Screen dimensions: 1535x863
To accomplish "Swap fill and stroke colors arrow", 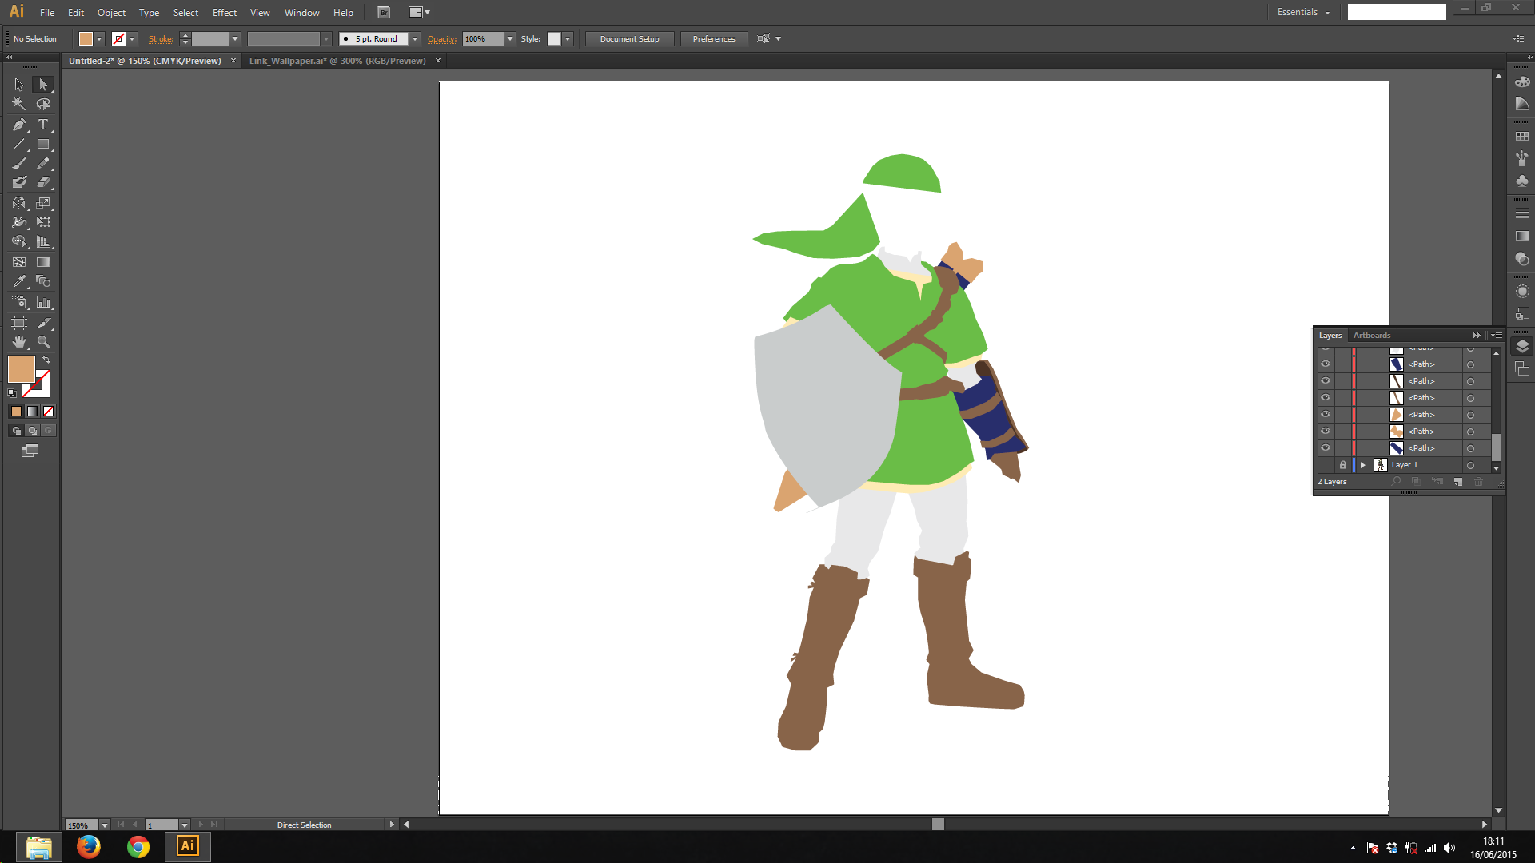I will 46,360.
